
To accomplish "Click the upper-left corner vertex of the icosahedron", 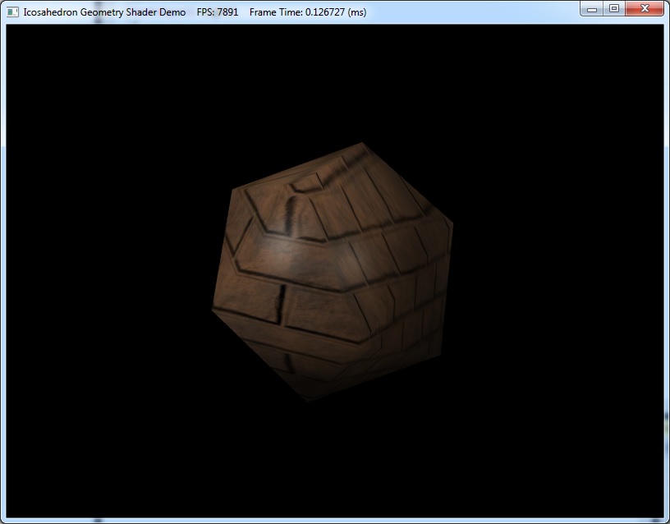I will (232, 190).
